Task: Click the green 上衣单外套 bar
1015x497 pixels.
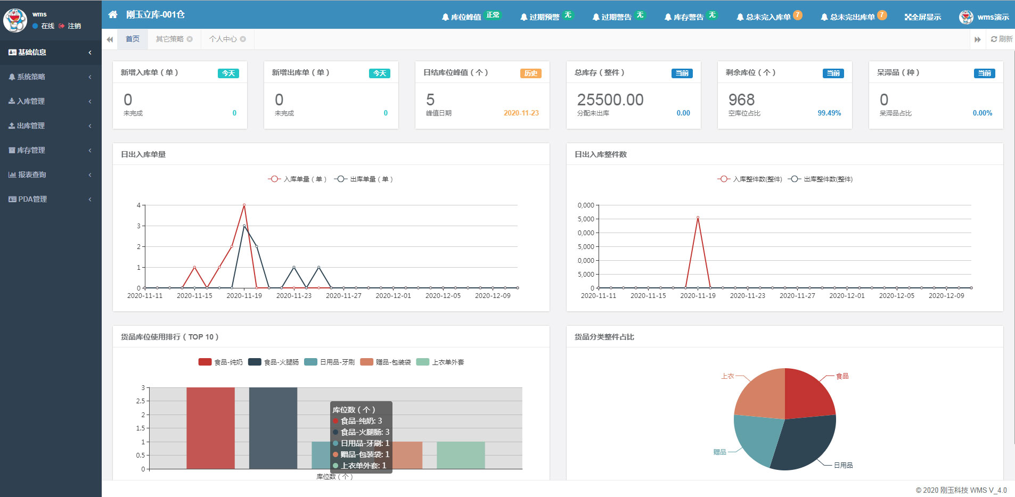Action: coord(461,455)
